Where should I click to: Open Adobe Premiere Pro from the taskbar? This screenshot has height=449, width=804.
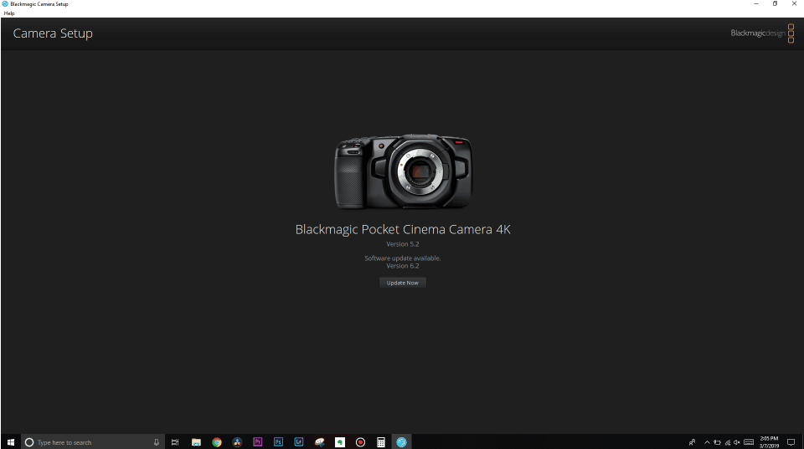pos(257,441)
